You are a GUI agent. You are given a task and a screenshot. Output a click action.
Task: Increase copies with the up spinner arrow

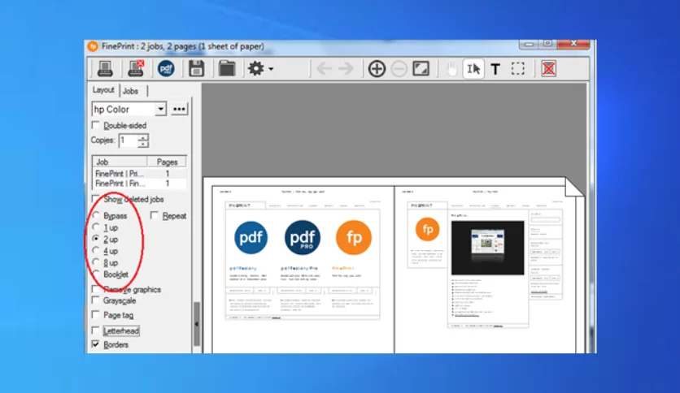(x=142, y=136)
